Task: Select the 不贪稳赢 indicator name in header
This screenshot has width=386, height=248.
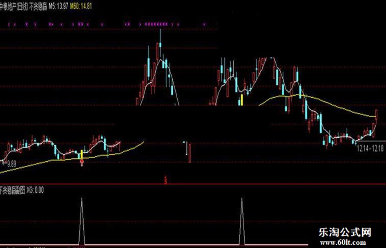Action: pos(38,7)
